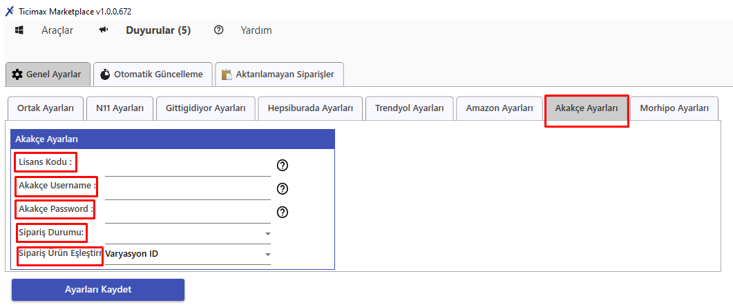The image size is (733, 305).
Task: Open the Yardım menu
Action: pyautogui.click(x=256, y=30)
